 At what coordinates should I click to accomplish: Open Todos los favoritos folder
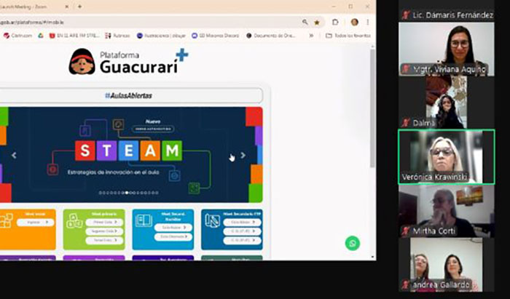tap(348, 36)
